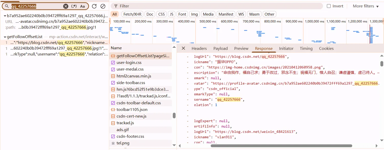Click the search magnifier icon
The height and width of the screenshot is (150, 384).
7,6
